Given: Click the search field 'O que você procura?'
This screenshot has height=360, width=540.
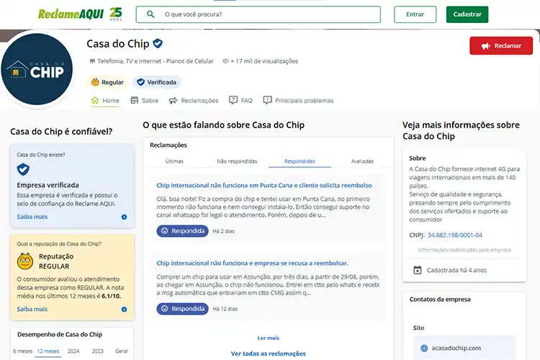Looking at the screenshot, I should click(258, 14).
